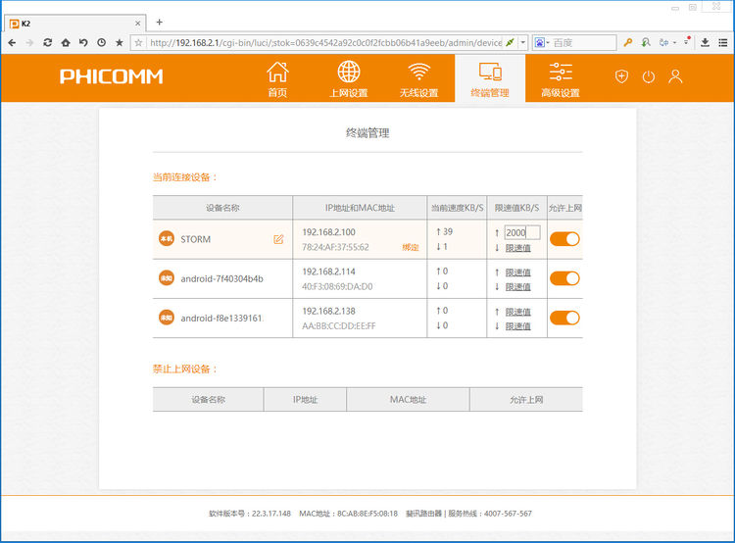Switch to 无线设置 wireless settings tab
Screen dimensions: 735x543
419,79
